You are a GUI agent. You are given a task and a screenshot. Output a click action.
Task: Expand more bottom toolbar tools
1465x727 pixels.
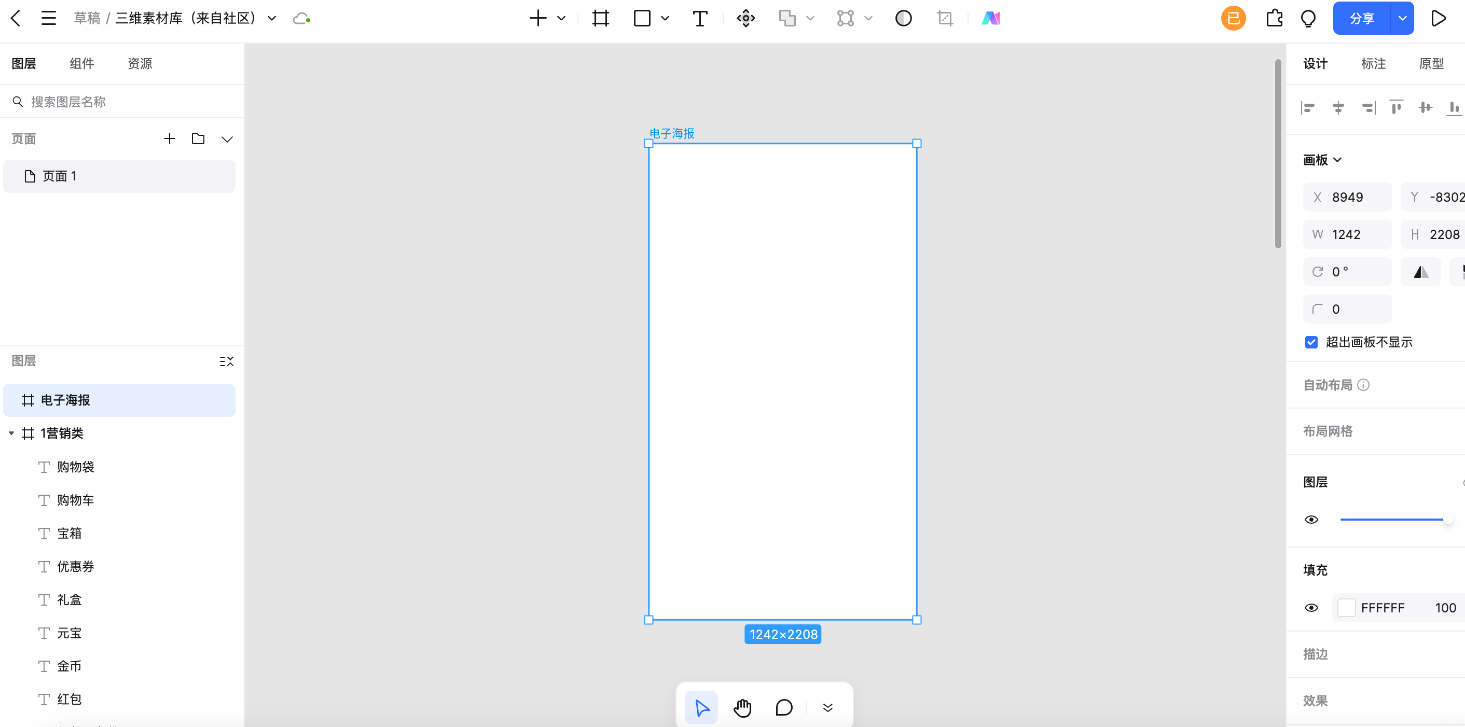(827, 708)
